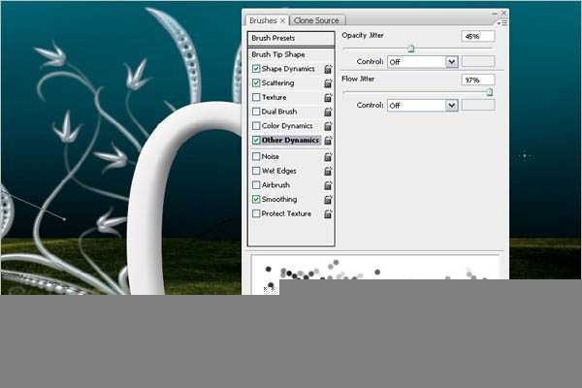Image resolution: width=582 pixels, height=388 pixels.
Task: Close the Brushes tab with its x
Action: [x=282, y=20]
